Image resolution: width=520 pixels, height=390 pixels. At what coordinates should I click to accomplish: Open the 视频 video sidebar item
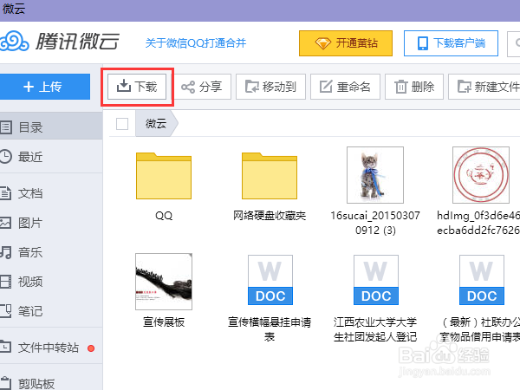tap(51, 282)
